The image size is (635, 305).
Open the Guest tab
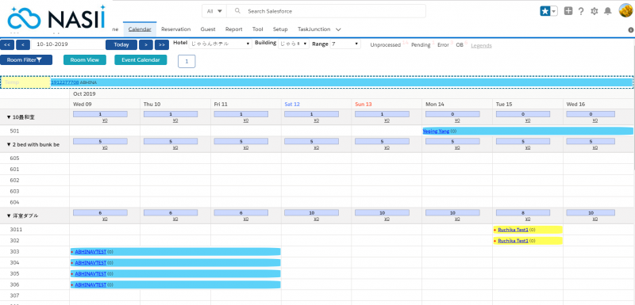208,29
